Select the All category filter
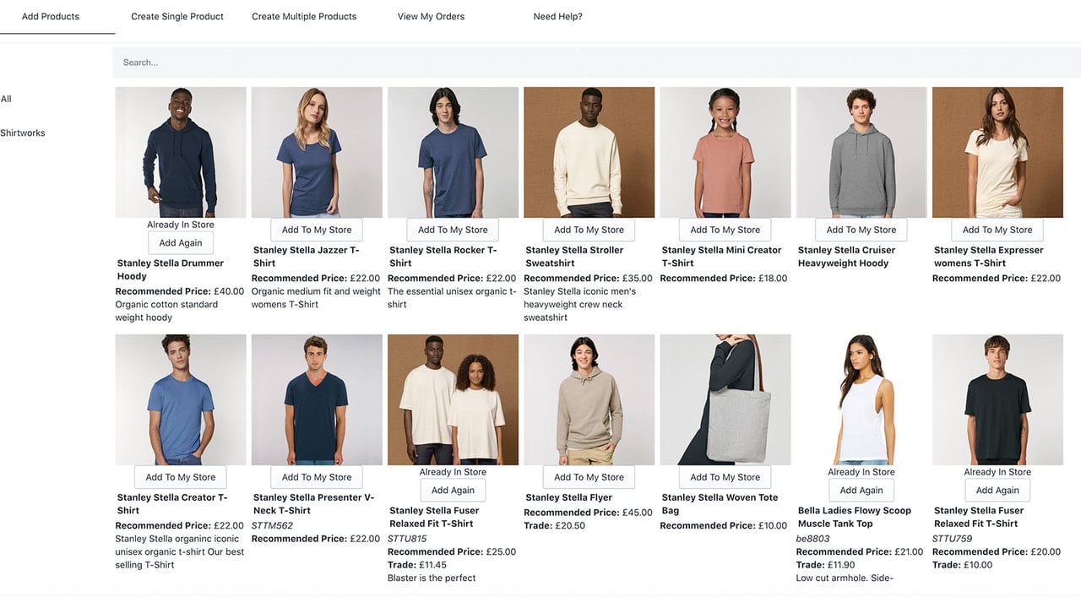 click(x=6, y=99)
